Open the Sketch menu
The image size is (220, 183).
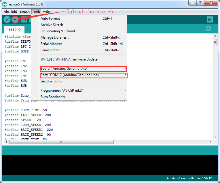click(24, 12)
